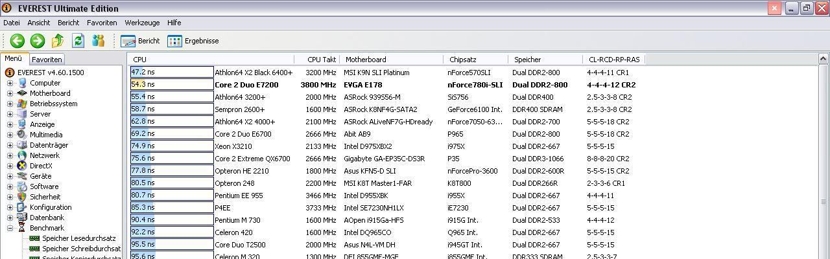
Task: Open the Ergebnisse results toolbar button
Action: click(x=193, y=41)
